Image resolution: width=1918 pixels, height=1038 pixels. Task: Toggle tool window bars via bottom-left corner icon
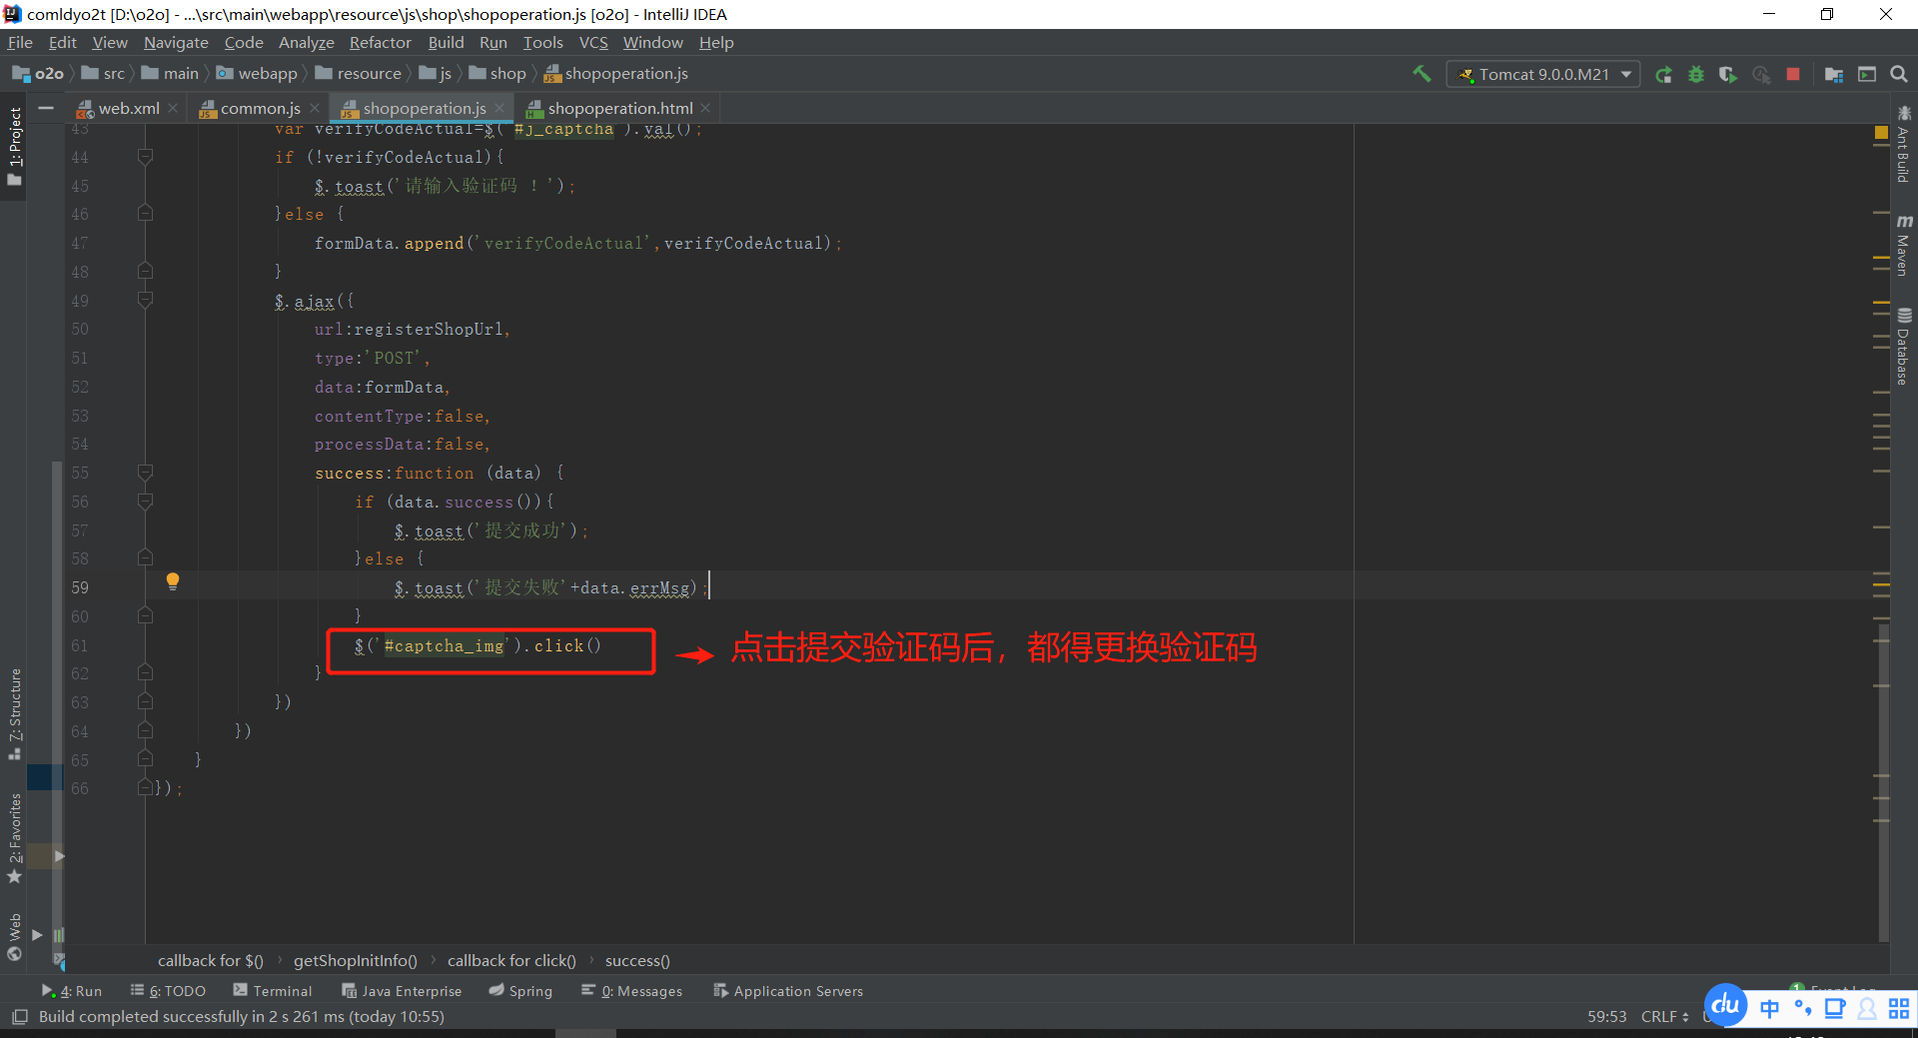(x=19, y=1017)
